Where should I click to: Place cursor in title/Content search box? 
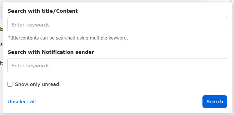click(x=117, y=25)
